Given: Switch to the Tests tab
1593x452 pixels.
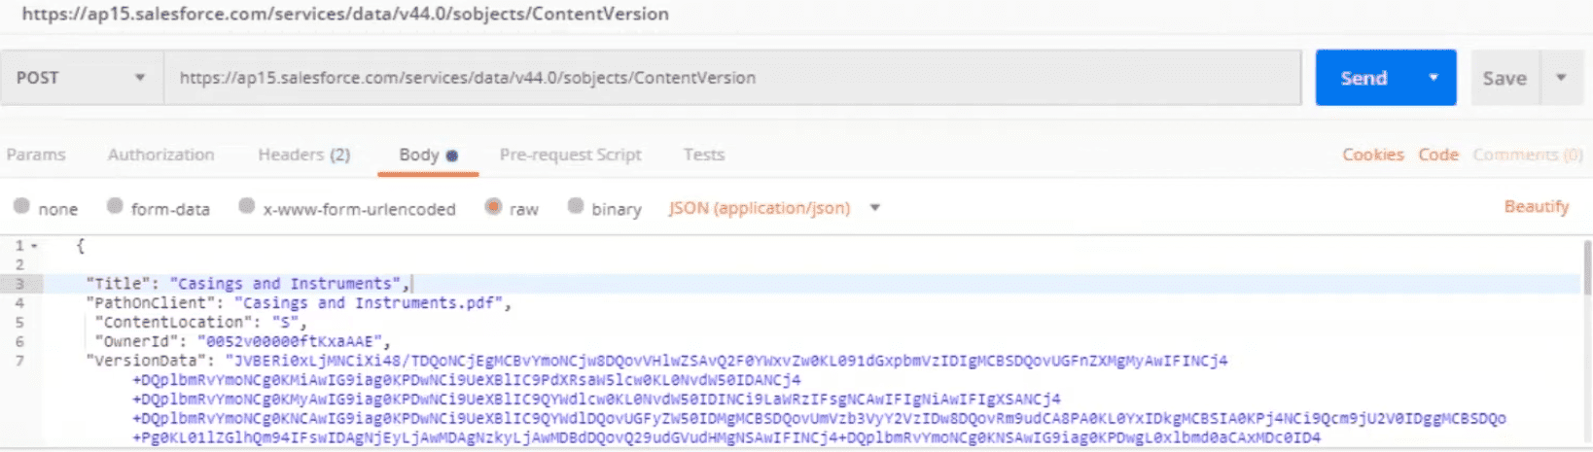Looking at the screenshot, I should (703, 155).
